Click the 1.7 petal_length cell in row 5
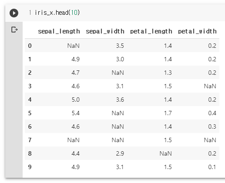This screenshot has width=225, height=183. (x=168, y=113)
